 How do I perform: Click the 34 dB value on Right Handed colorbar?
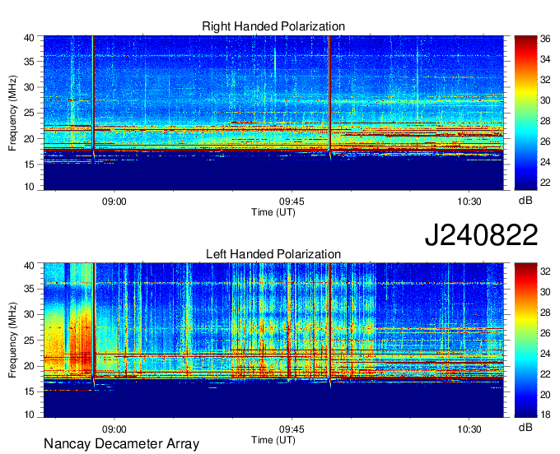(545, 59)
